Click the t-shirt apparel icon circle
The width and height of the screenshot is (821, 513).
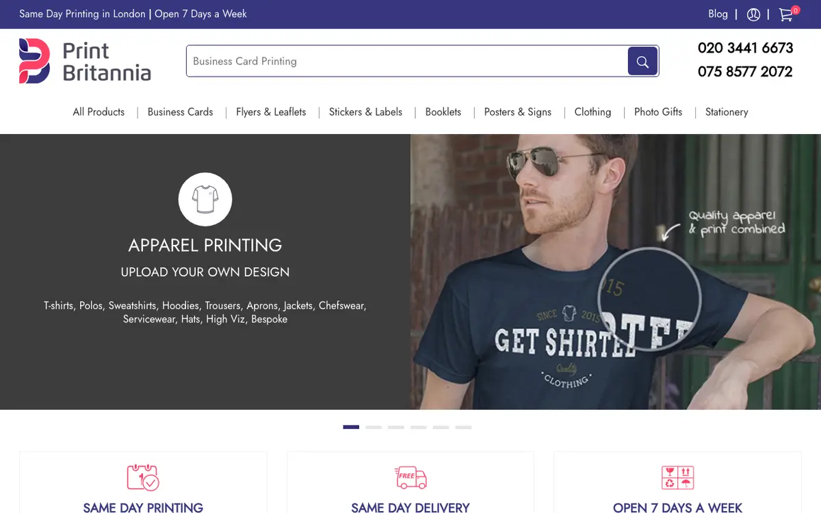(205, 199)
